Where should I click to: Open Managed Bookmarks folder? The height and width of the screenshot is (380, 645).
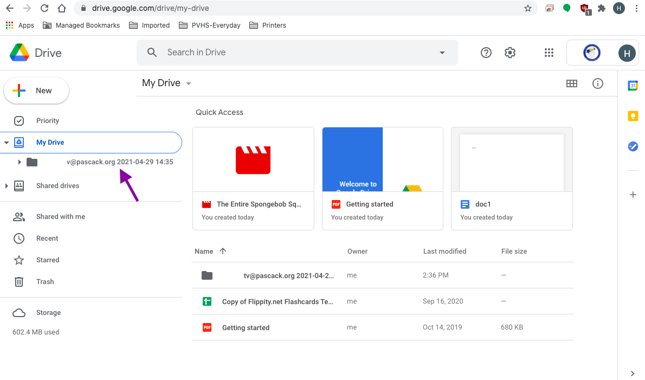tap(81, 25)
